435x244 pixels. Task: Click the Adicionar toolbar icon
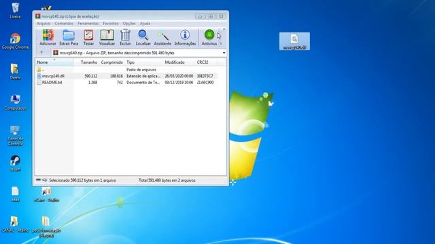[48, 37]
